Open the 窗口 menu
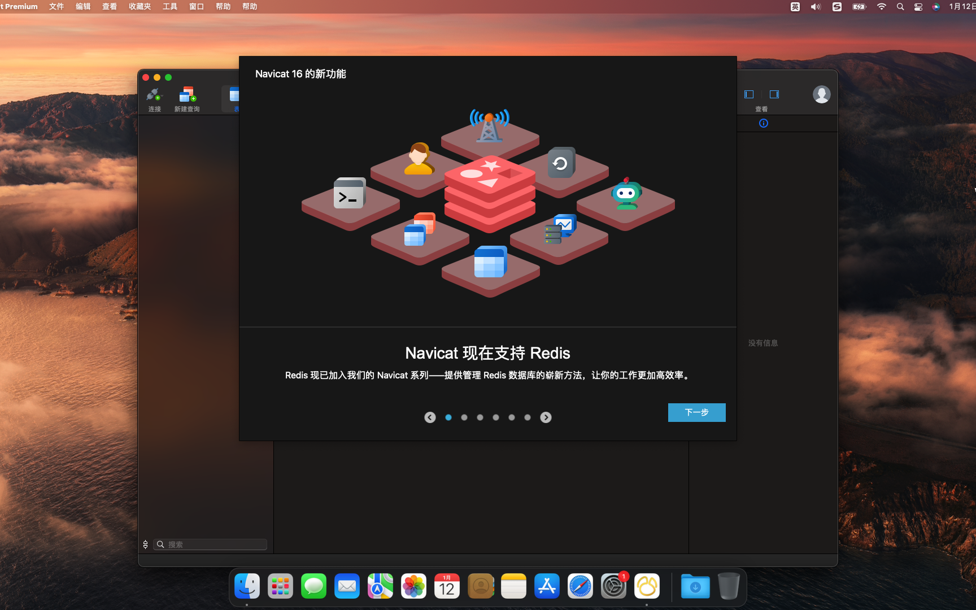This screenshot has height=610, width=976. tap(197, 6)
